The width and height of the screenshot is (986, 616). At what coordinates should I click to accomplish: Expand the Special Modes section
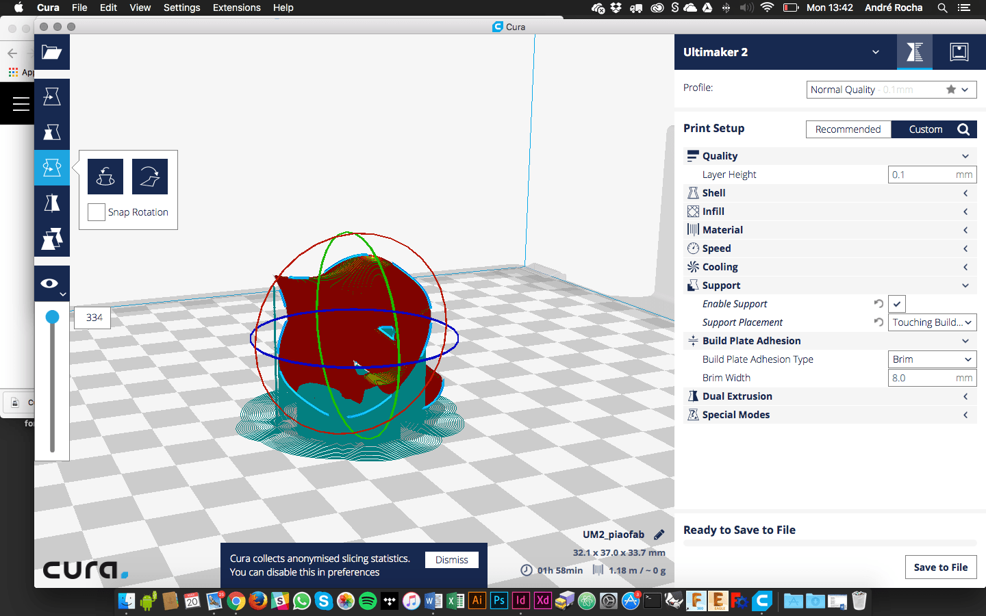point(830,415)
